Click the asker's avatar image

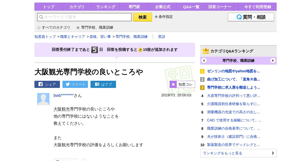[x=43, y=99]
